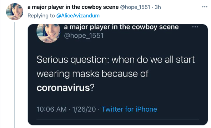Click the @hope_1551 handle inside the dark screenshot
211x128 pixels.
pos(84,36)
